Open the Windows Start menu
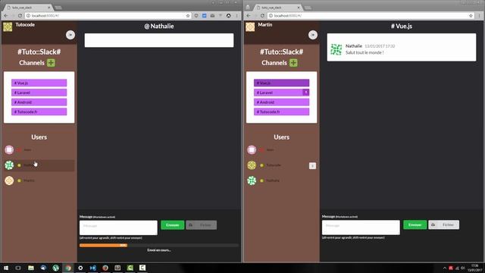Viewport: 485px width, 273px height. 6,268
